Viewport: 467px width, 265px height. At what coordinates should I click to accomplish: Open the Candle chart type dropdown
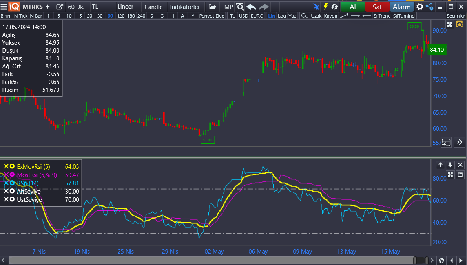coord(153,7)
